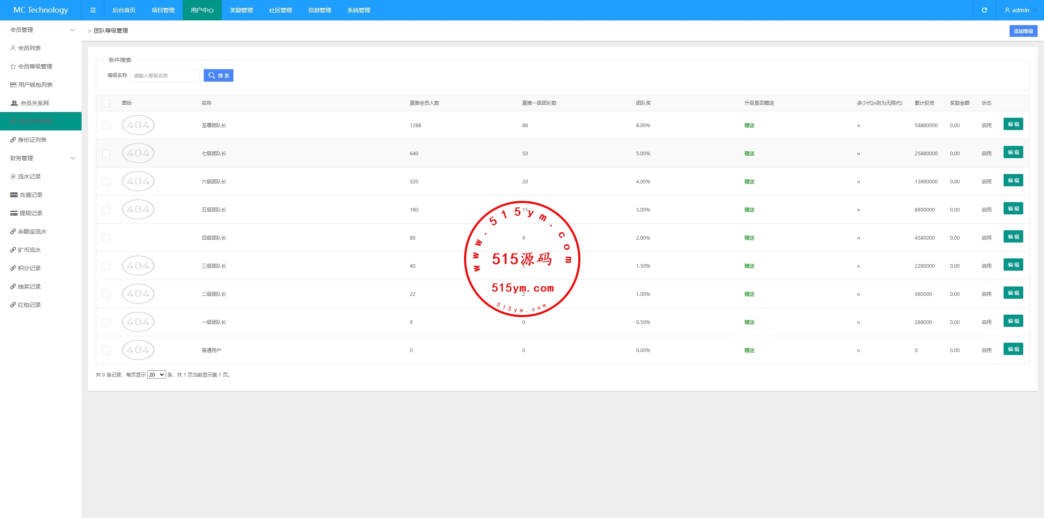Collapse the 财务管理 sidebar section
This screenshot has width=1044, height=518.
pos(73,158)
